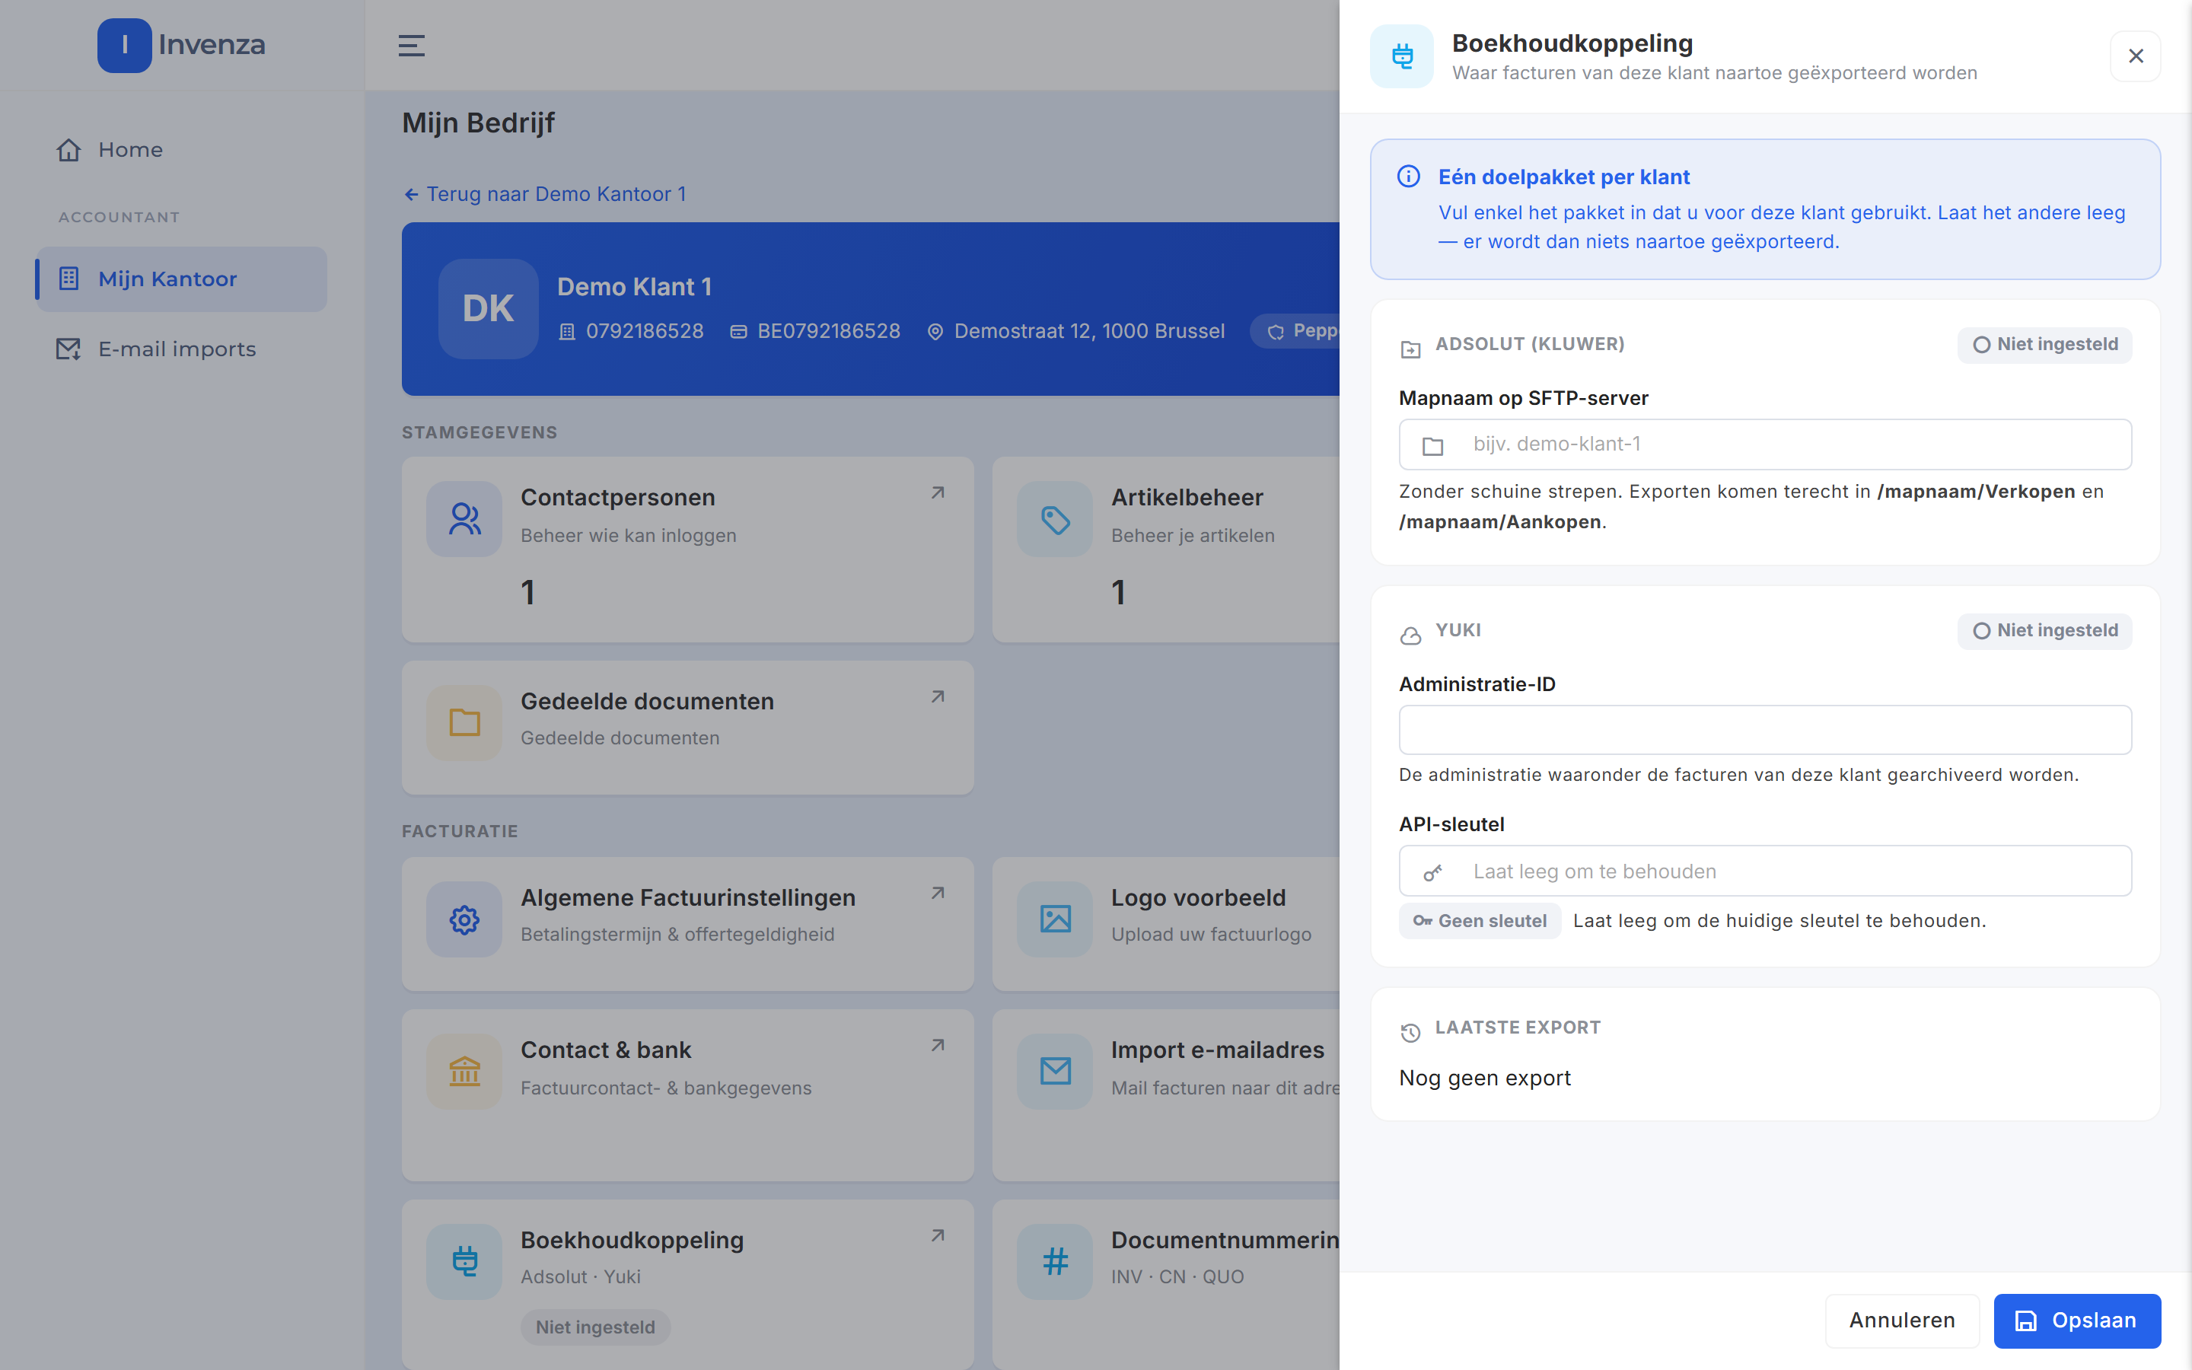Click the Logo voorbeeld image icon
This screenshot has width=2192, height=1370.
[x=1054, y=919]
